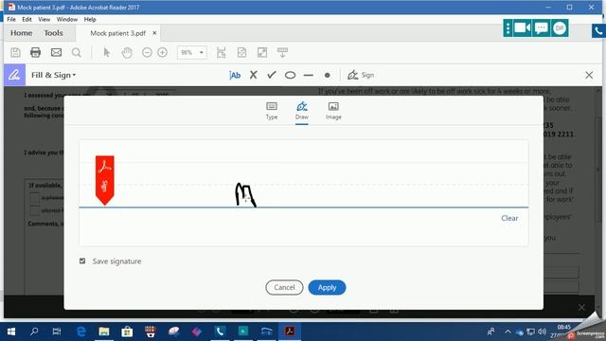Open the File menu
Image resolution: width=606 pixels, height=341 pixels.
[11, 19]
